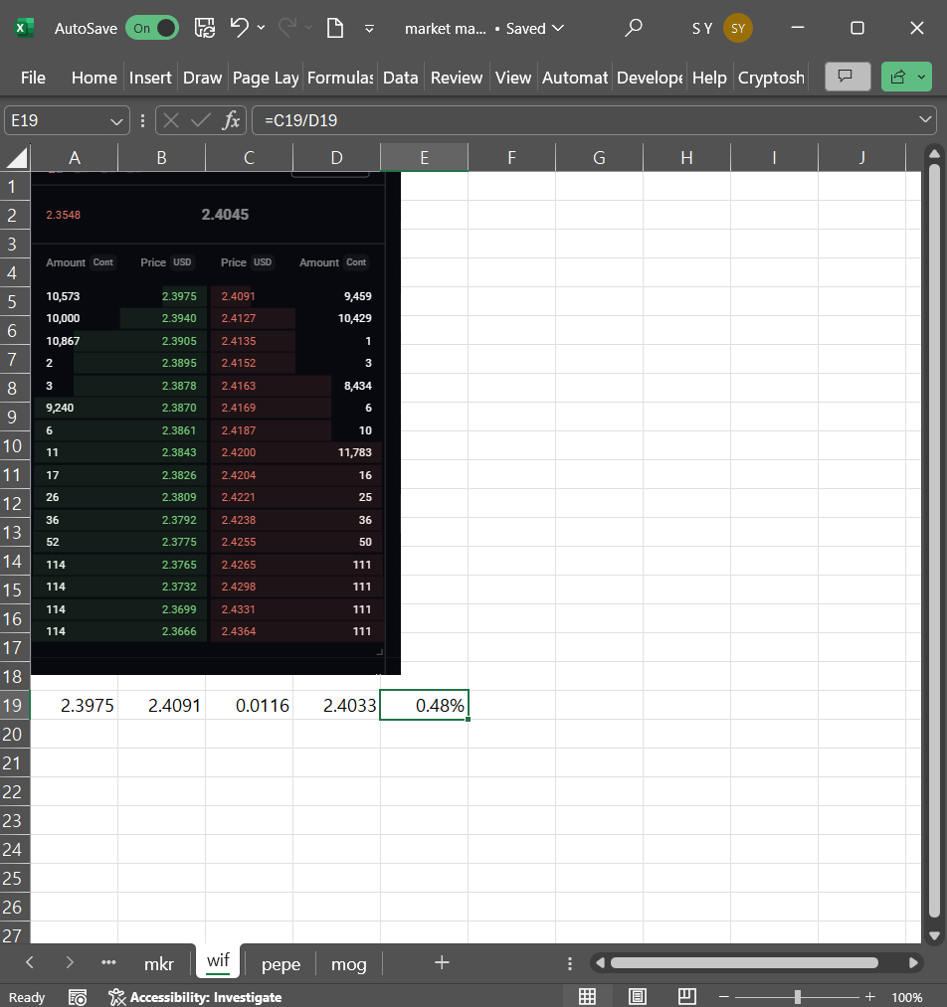Open the Undo history dropdown arrow
This screenshot has height=1007, width=947.
pyautogui.click(x=261, y=28)
